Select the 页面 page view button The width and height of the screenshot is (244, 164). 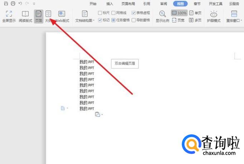coord(39,16)
